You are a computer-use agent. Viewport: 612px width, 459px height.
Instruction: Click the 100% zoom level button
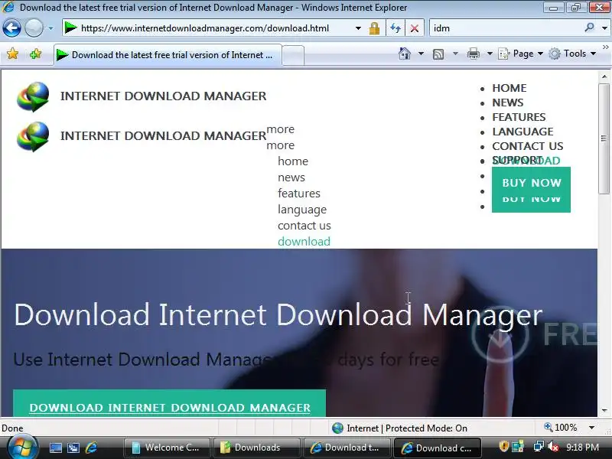click(561, 428)
